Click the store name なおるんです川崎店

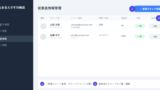coord(12,7)
